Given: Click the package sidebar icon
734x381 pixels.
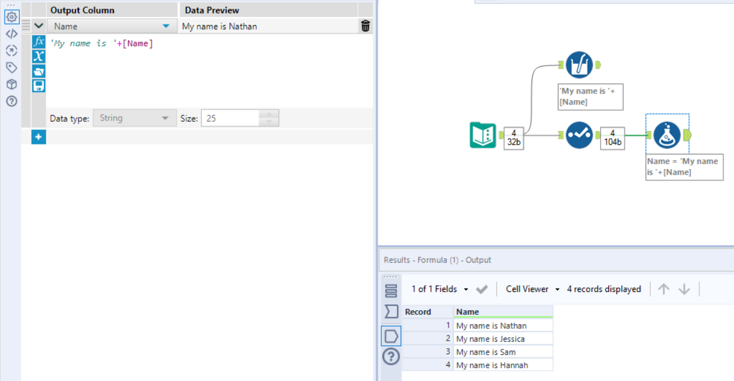Looking at the screenshot, I should pyautogui.click(x=11, y=84).
